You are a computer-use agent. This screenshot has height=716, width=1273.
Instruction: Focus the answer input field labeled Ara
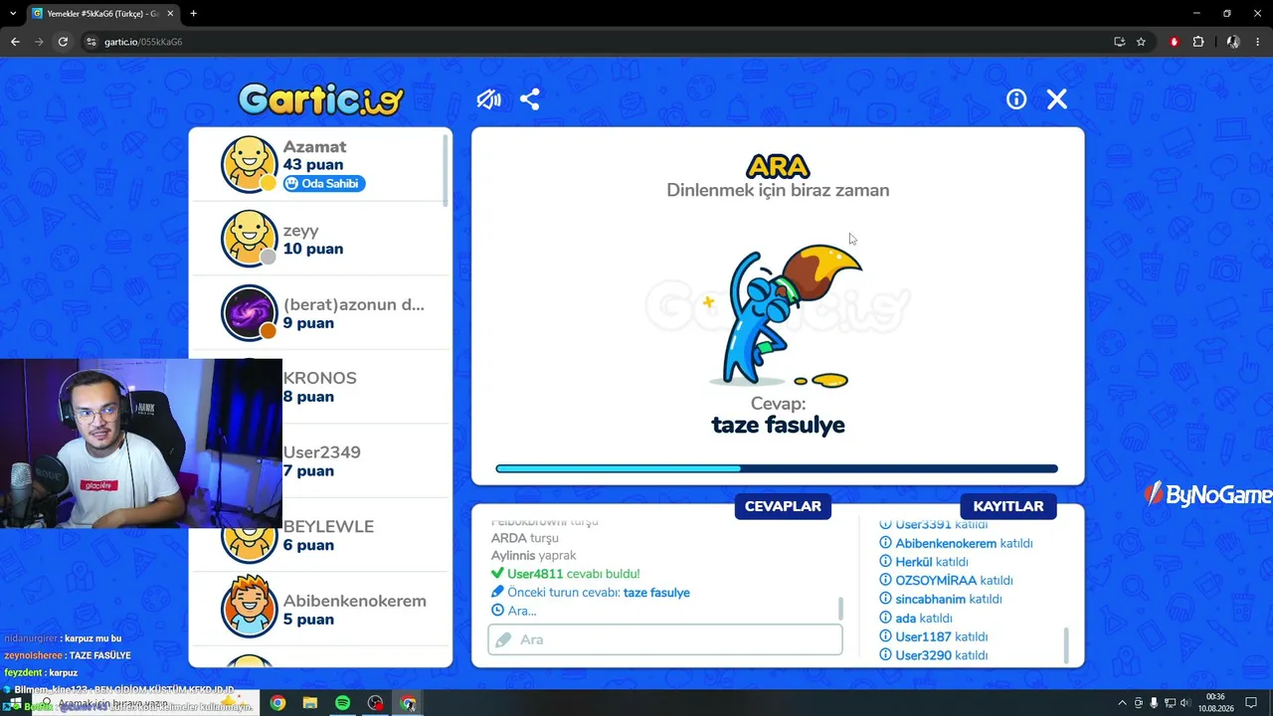click(x=665, y=639)
